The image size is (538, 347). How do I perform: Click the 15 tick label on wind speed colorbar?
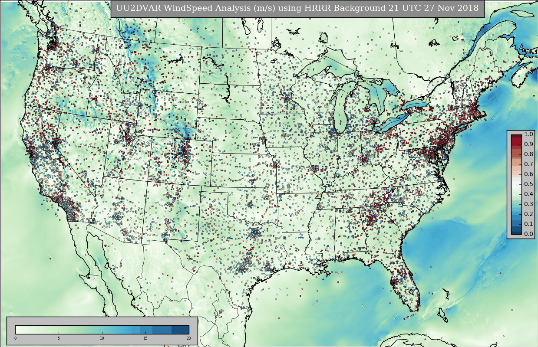(x=145, y=338)
